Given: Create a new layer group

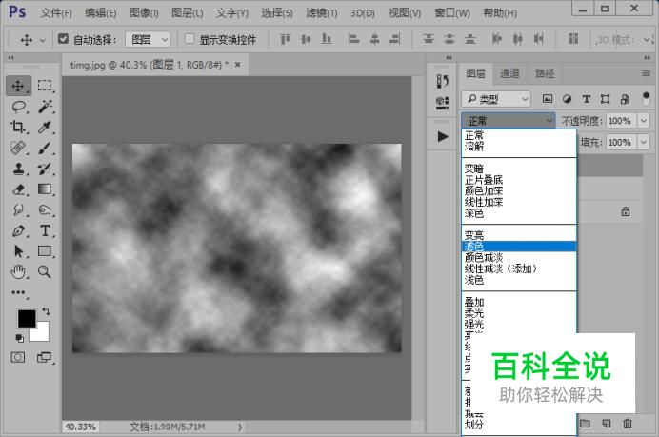Looking at the screenshot, I should tap(585, 424).
